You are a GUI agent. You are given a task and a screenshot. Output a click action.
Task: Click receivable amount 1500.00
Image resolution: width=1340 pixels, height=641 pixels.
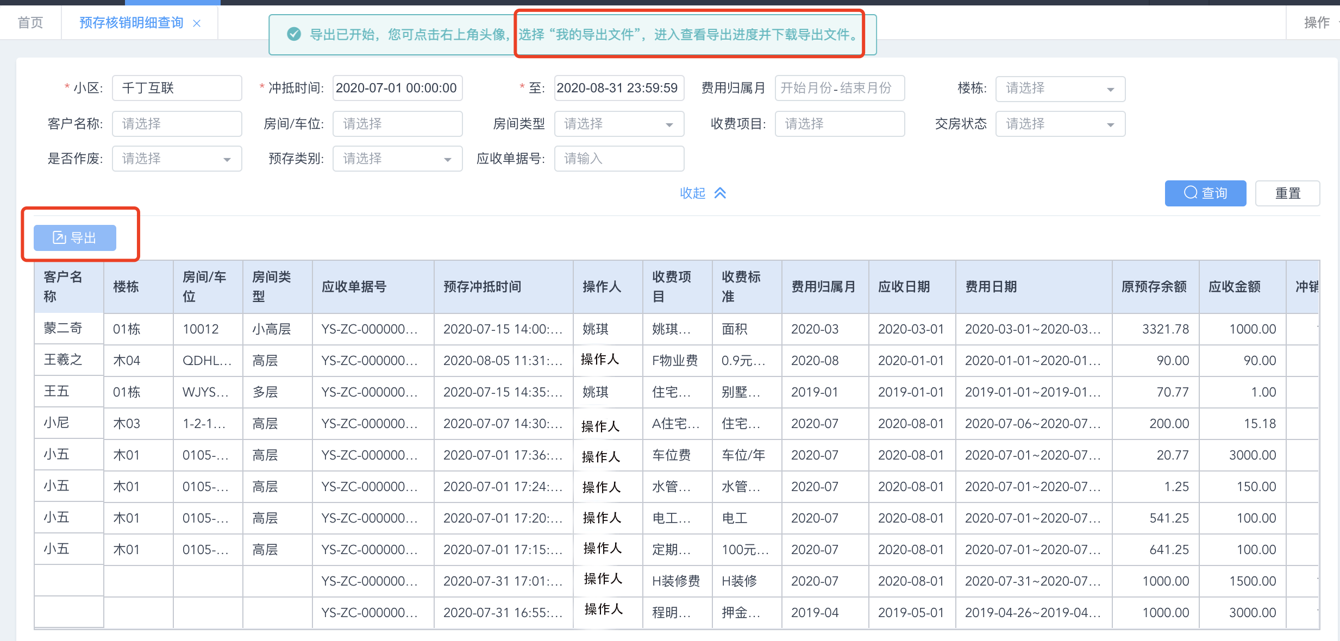[x=1243, y=581]
